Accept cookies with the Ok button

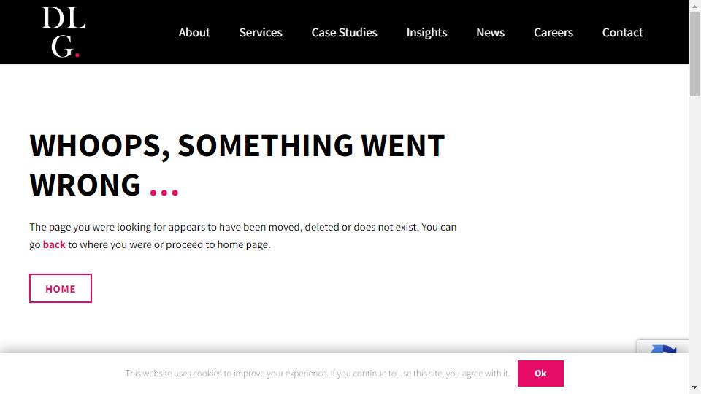tap(540, 374)
